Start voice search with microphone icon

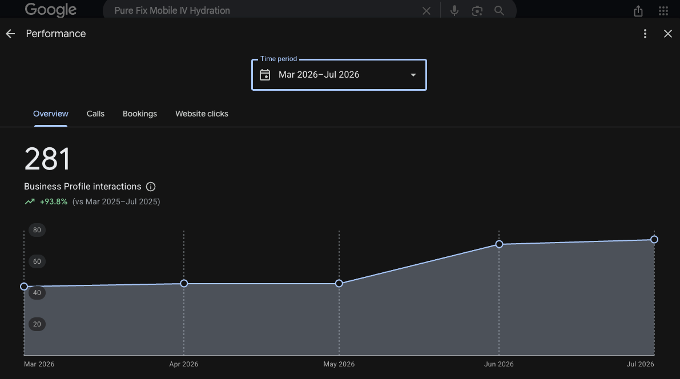[x=454, y=11]
